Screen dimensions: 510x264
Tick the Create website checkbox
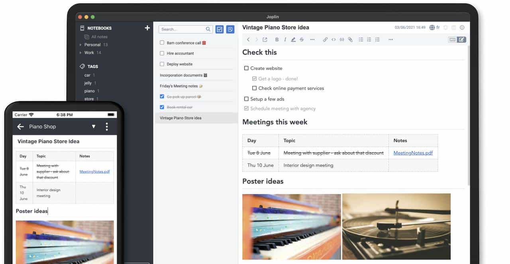246,68
